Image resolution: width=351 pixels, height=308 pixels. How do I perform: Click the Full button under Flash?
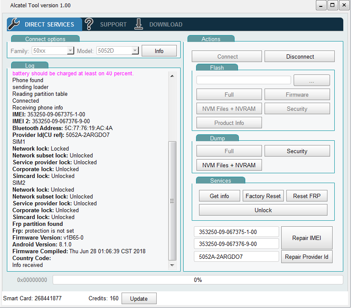[x=229, y=95]
